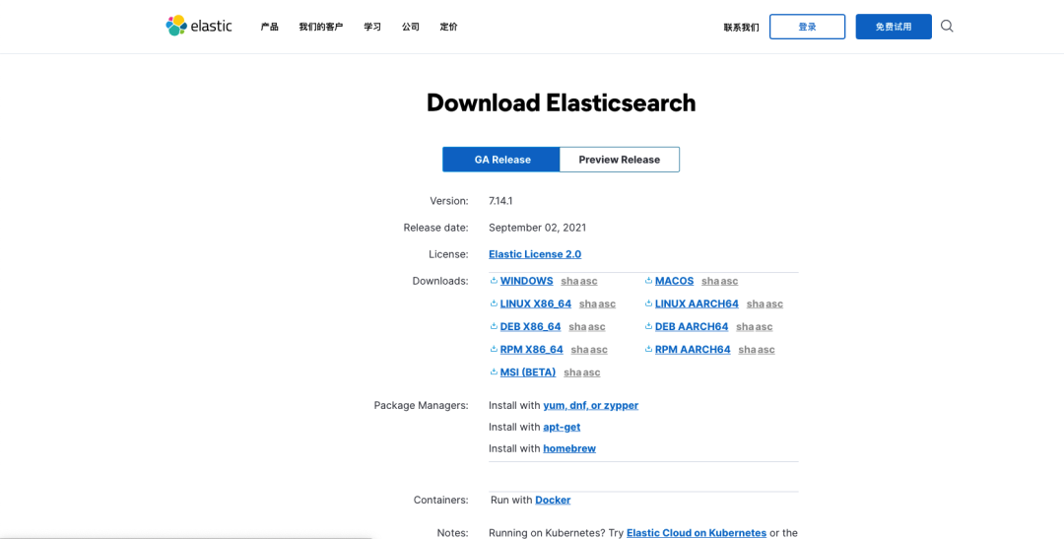This screenshot has height=539, width=1064.
Task: Click the version value 7.14.1
Action: pos(499,201)
